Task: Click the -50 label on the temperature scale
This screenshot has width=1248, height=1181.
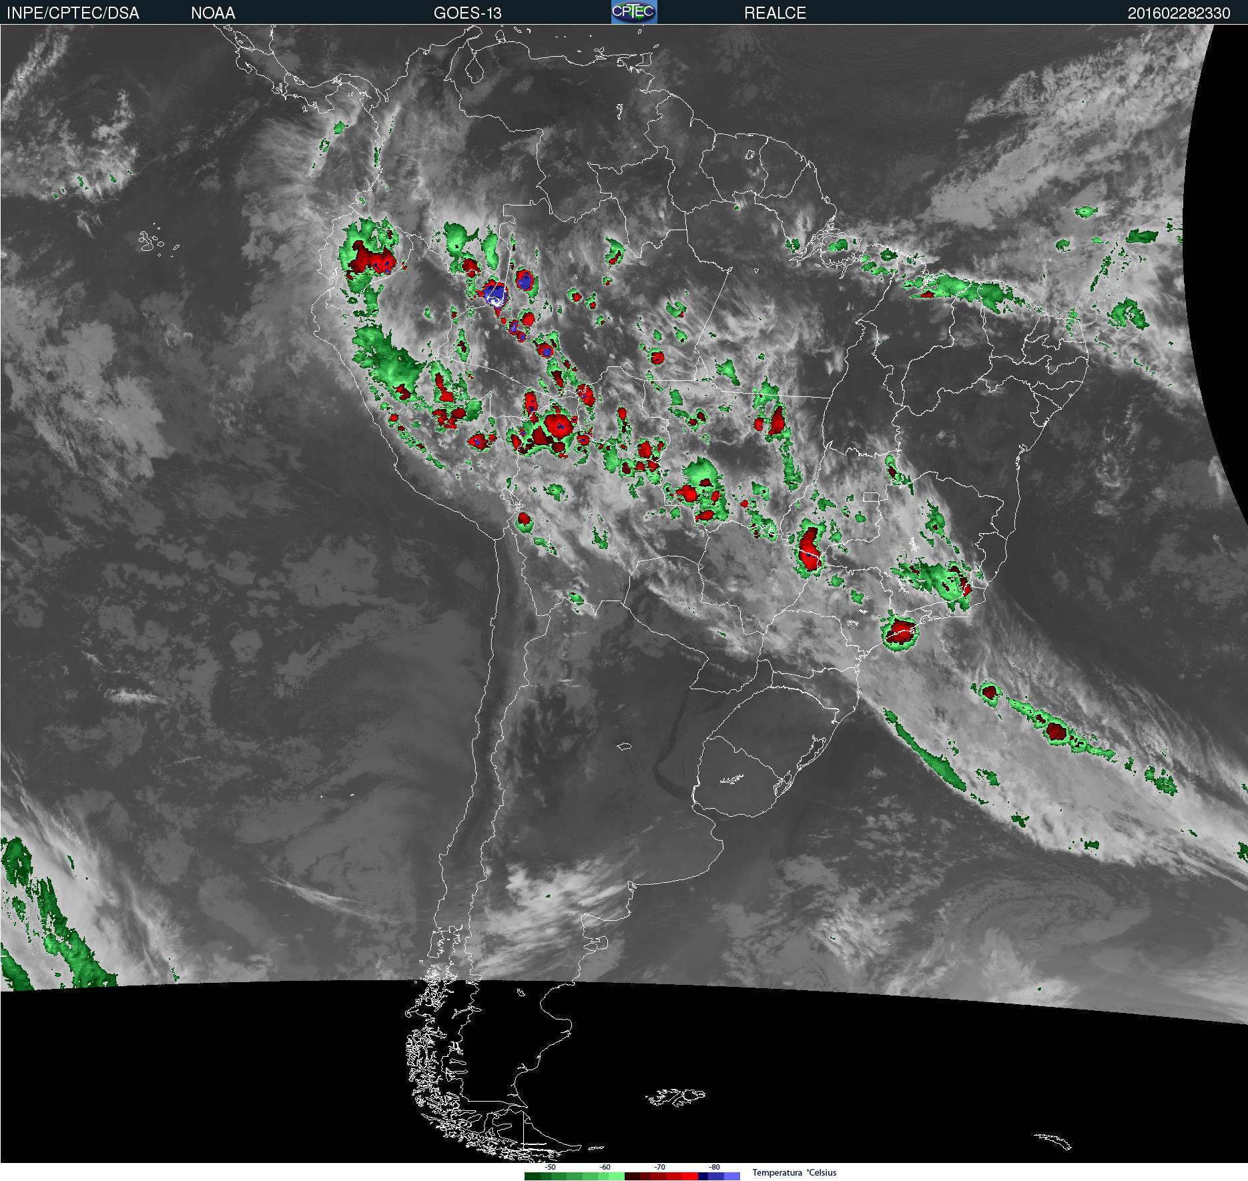Action: 550,1167
